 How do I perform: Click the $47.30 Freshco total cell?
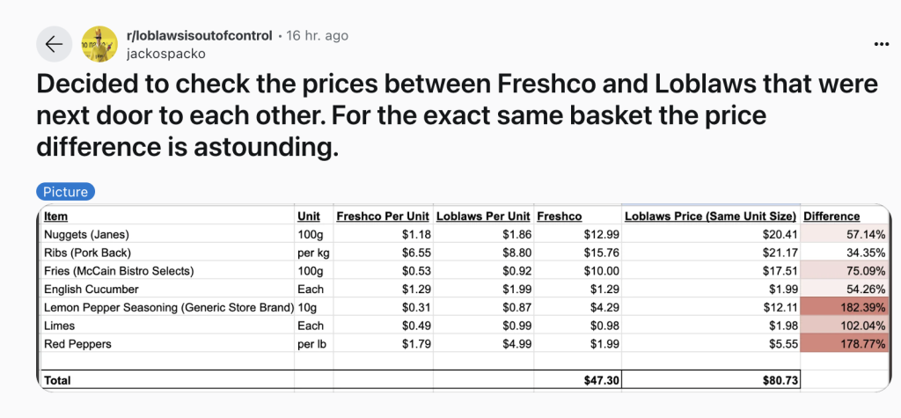coord(577,379)
